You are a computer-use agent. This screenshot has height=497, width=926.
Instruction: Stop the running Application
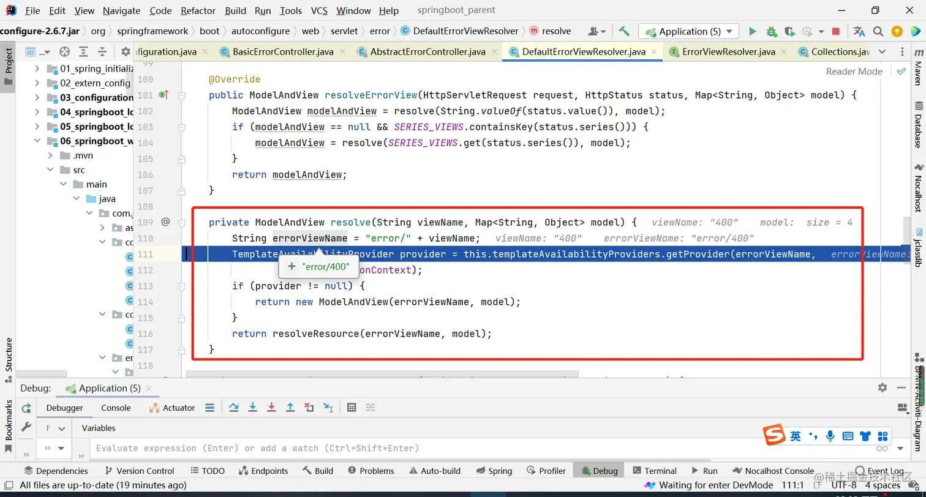point(836,31)
